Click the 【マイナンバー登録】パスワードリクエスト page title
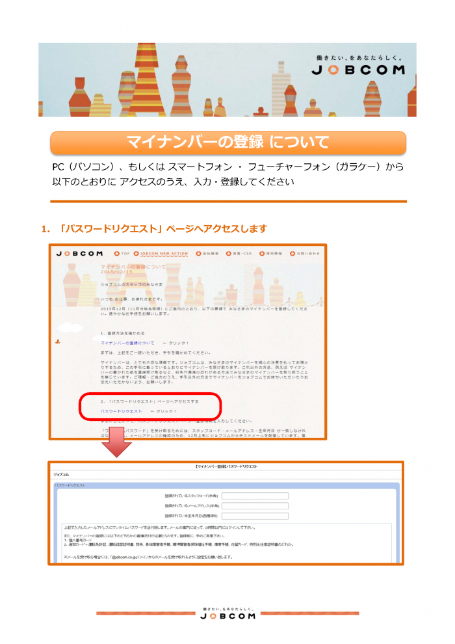Viewport: 455px width, 644px height. tap(226, 466)
